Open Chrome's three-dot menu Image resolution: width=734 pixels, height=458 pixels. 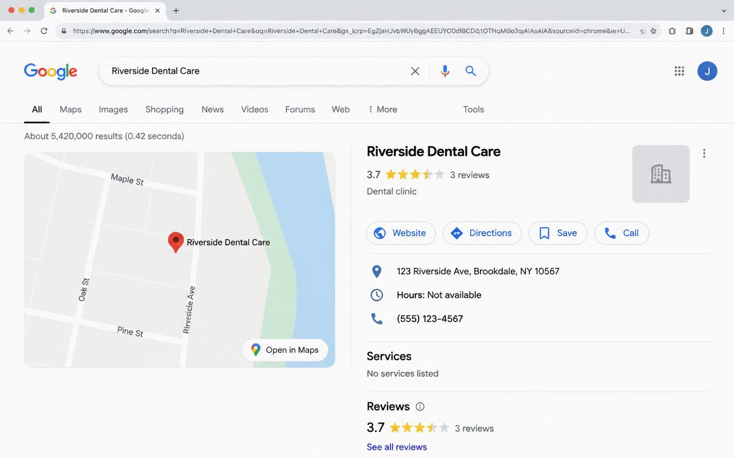tap(724, 31)
